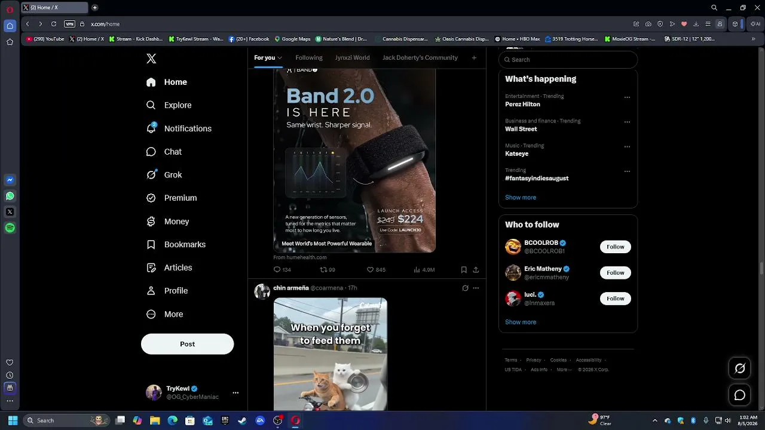Screen dimensions: 765x430
Task: Open more options for #fantasyindiesaugust trend
Action: tap(627, 171)
